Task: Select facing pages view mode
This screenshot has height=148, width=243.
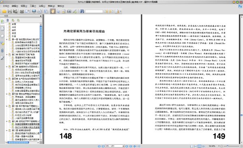Action: (199, 146)
